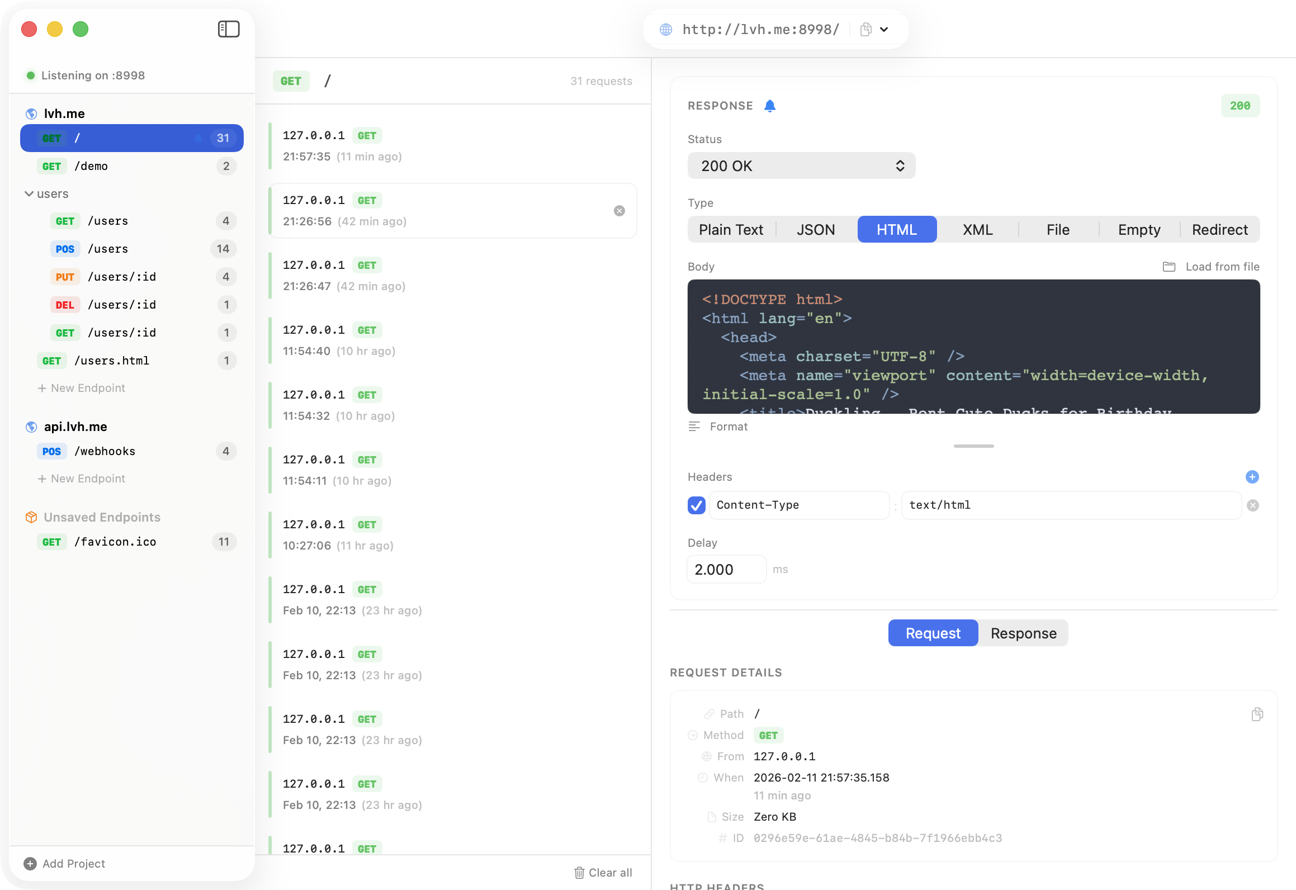Toggle the notification bell next to RESPONSE
Image resolution: width=1296 pixels, height=890 pixels.
(770, 105)
